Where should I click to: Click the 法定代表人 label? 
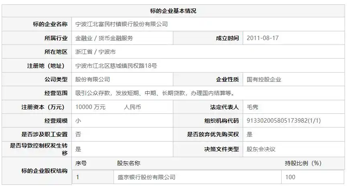click(224, 107)
